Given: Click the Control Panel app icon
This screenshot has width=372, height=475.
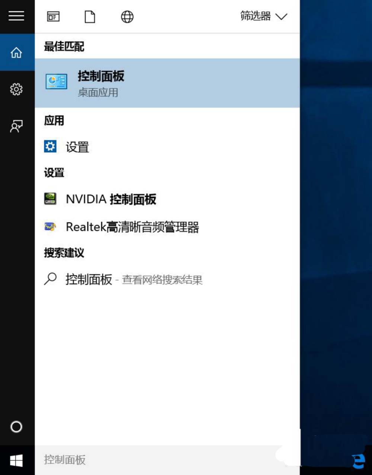Looking at the screenshot, I should click(x=57, y=82).
